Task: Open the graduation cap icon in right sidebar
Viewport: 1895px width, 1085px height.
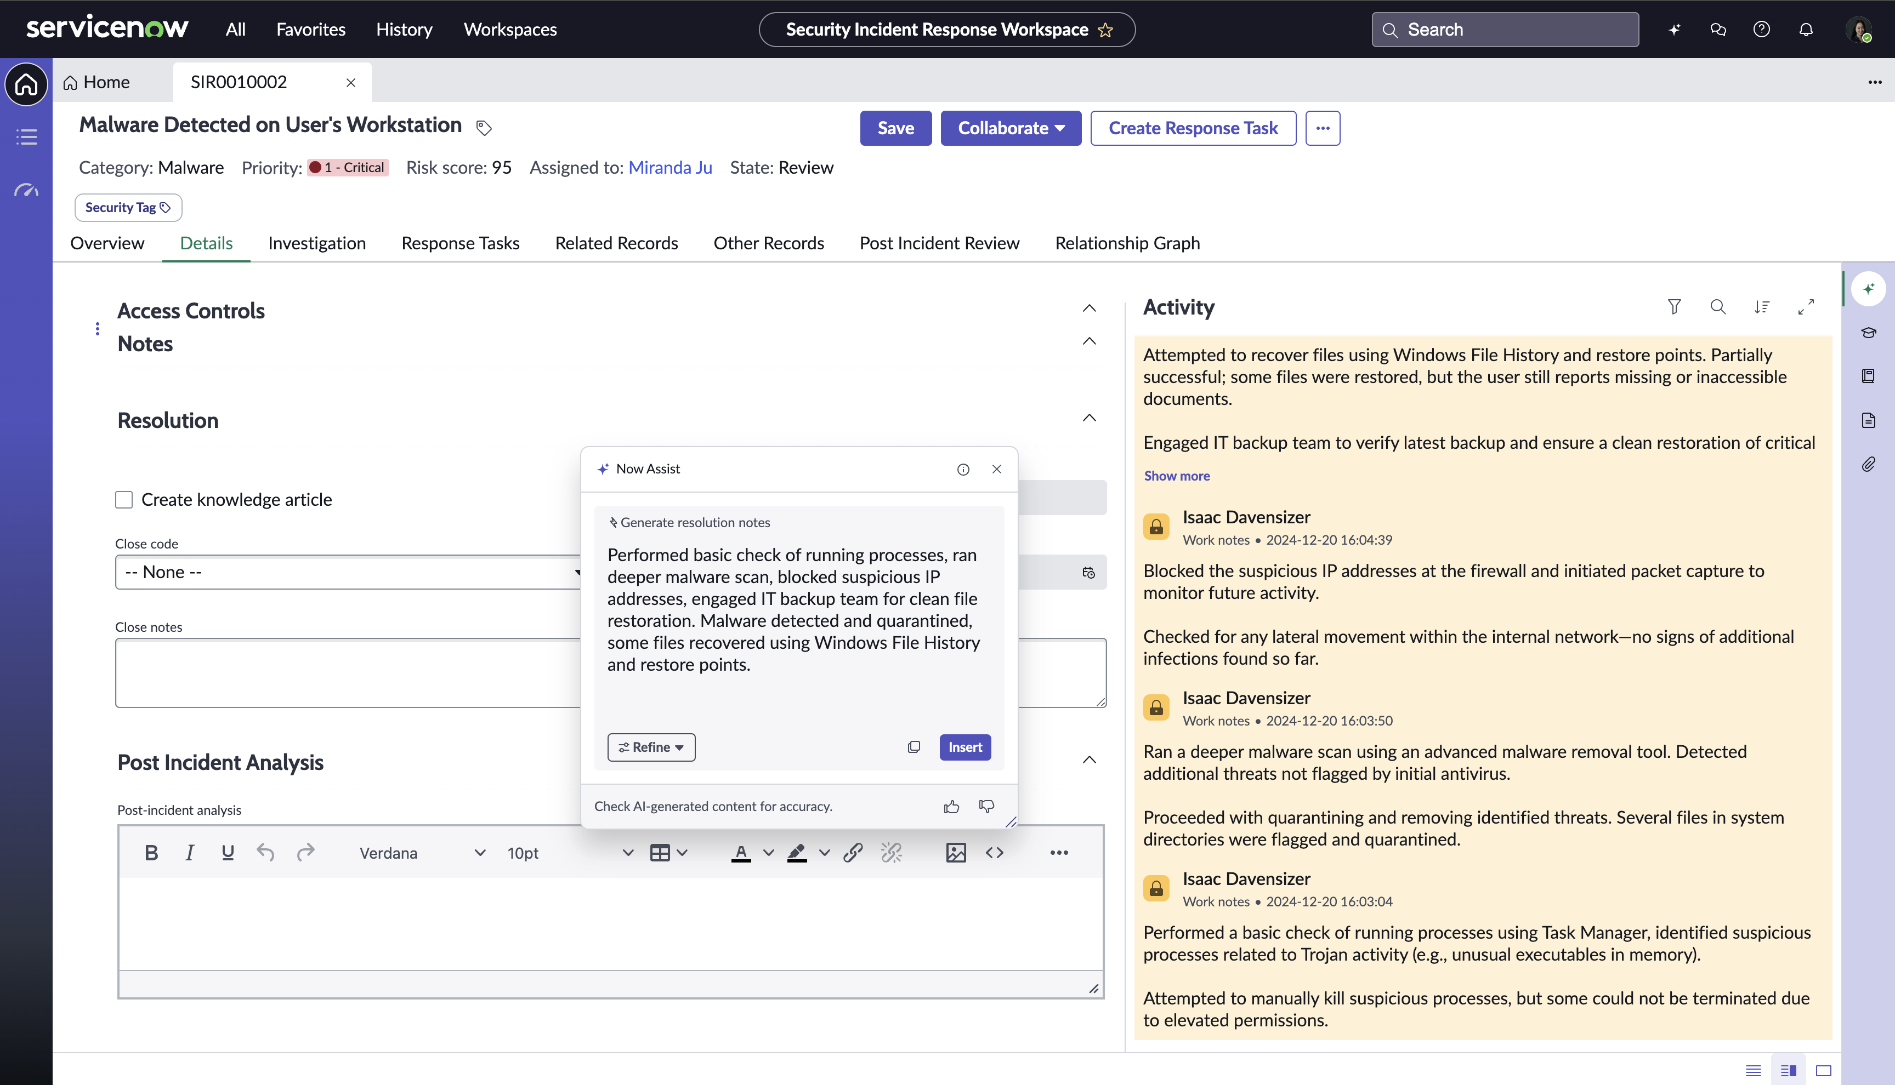Action: [x=1868, y=333]
